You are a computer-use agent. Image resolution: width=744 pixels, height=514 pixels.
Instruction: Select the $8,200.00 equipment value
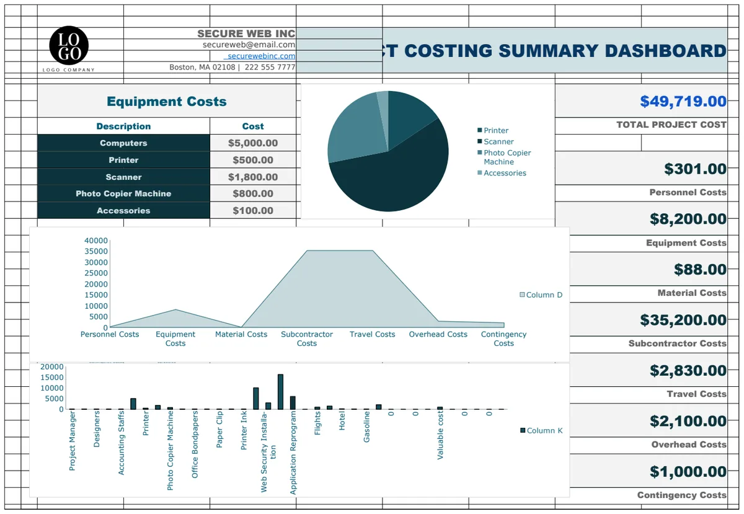point(688,219)
